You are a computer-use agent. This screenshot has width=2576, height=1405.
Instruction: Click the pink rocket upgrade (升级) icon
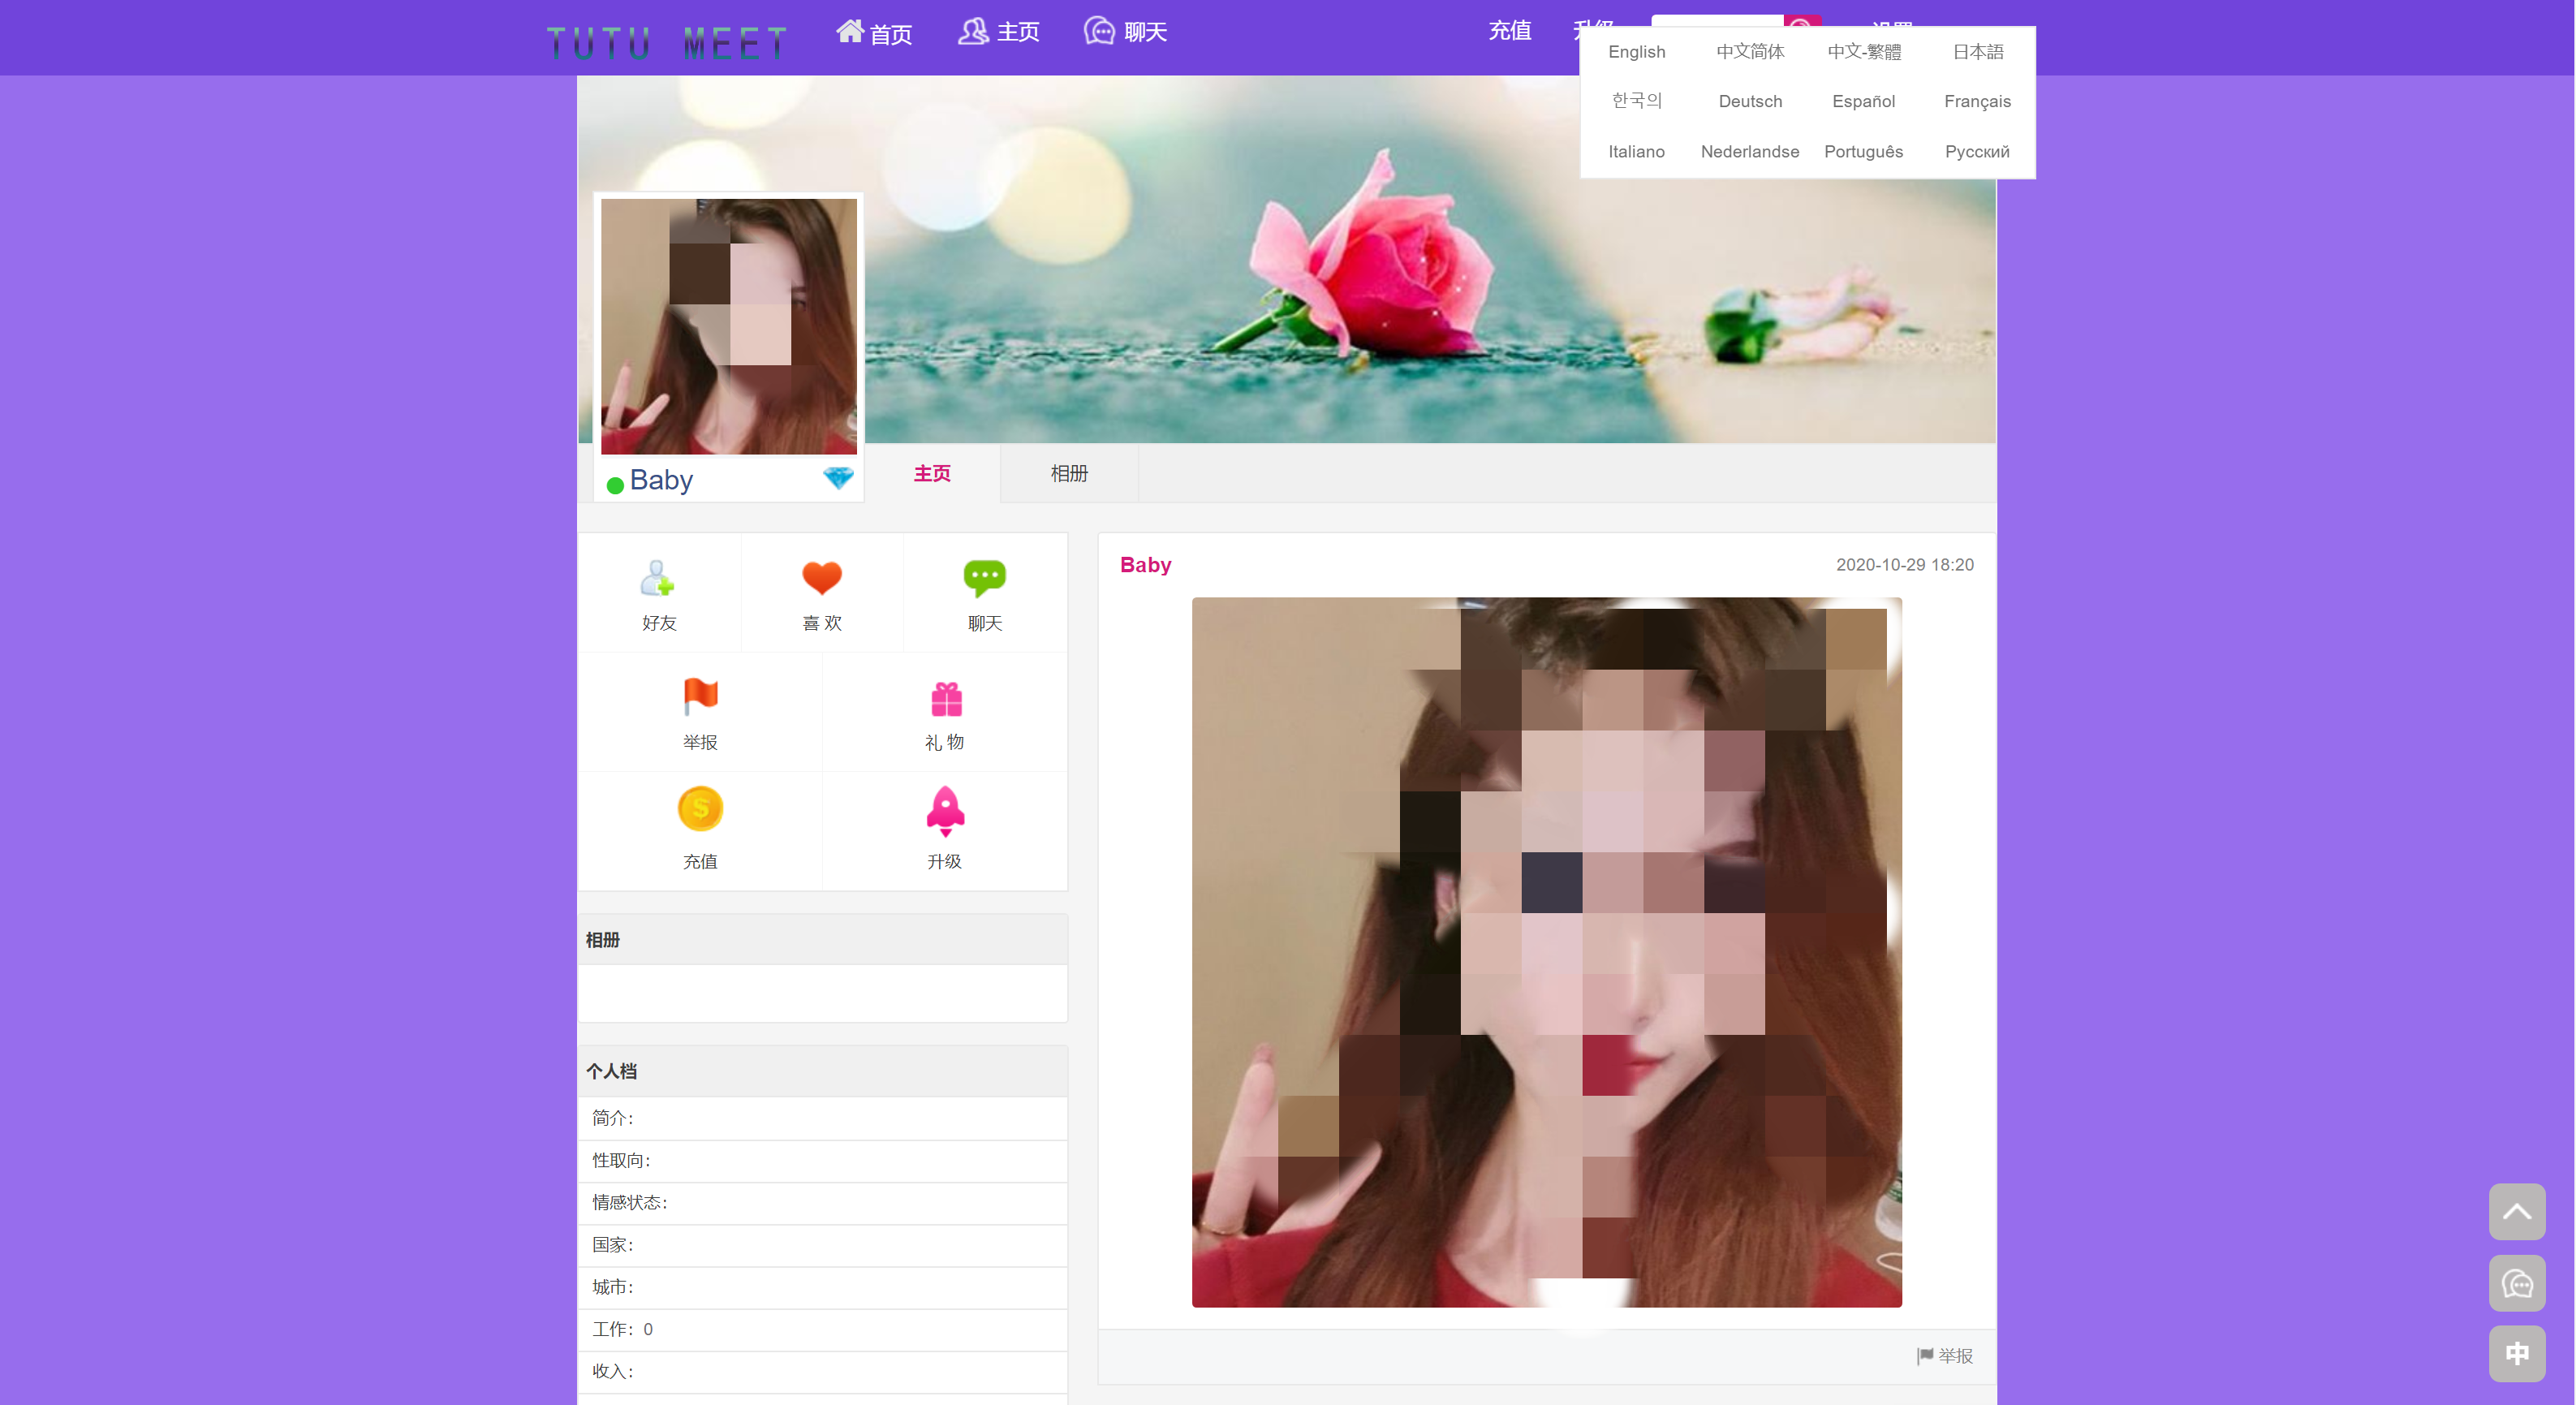pos(945,811)
